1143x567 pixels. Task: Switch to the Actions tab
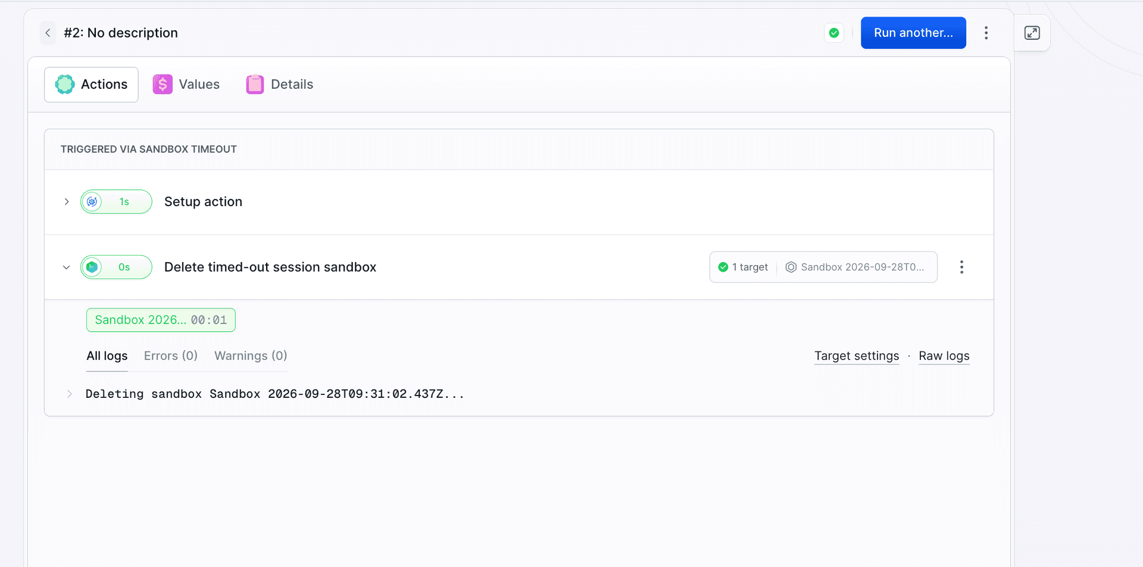pos(92,85)
